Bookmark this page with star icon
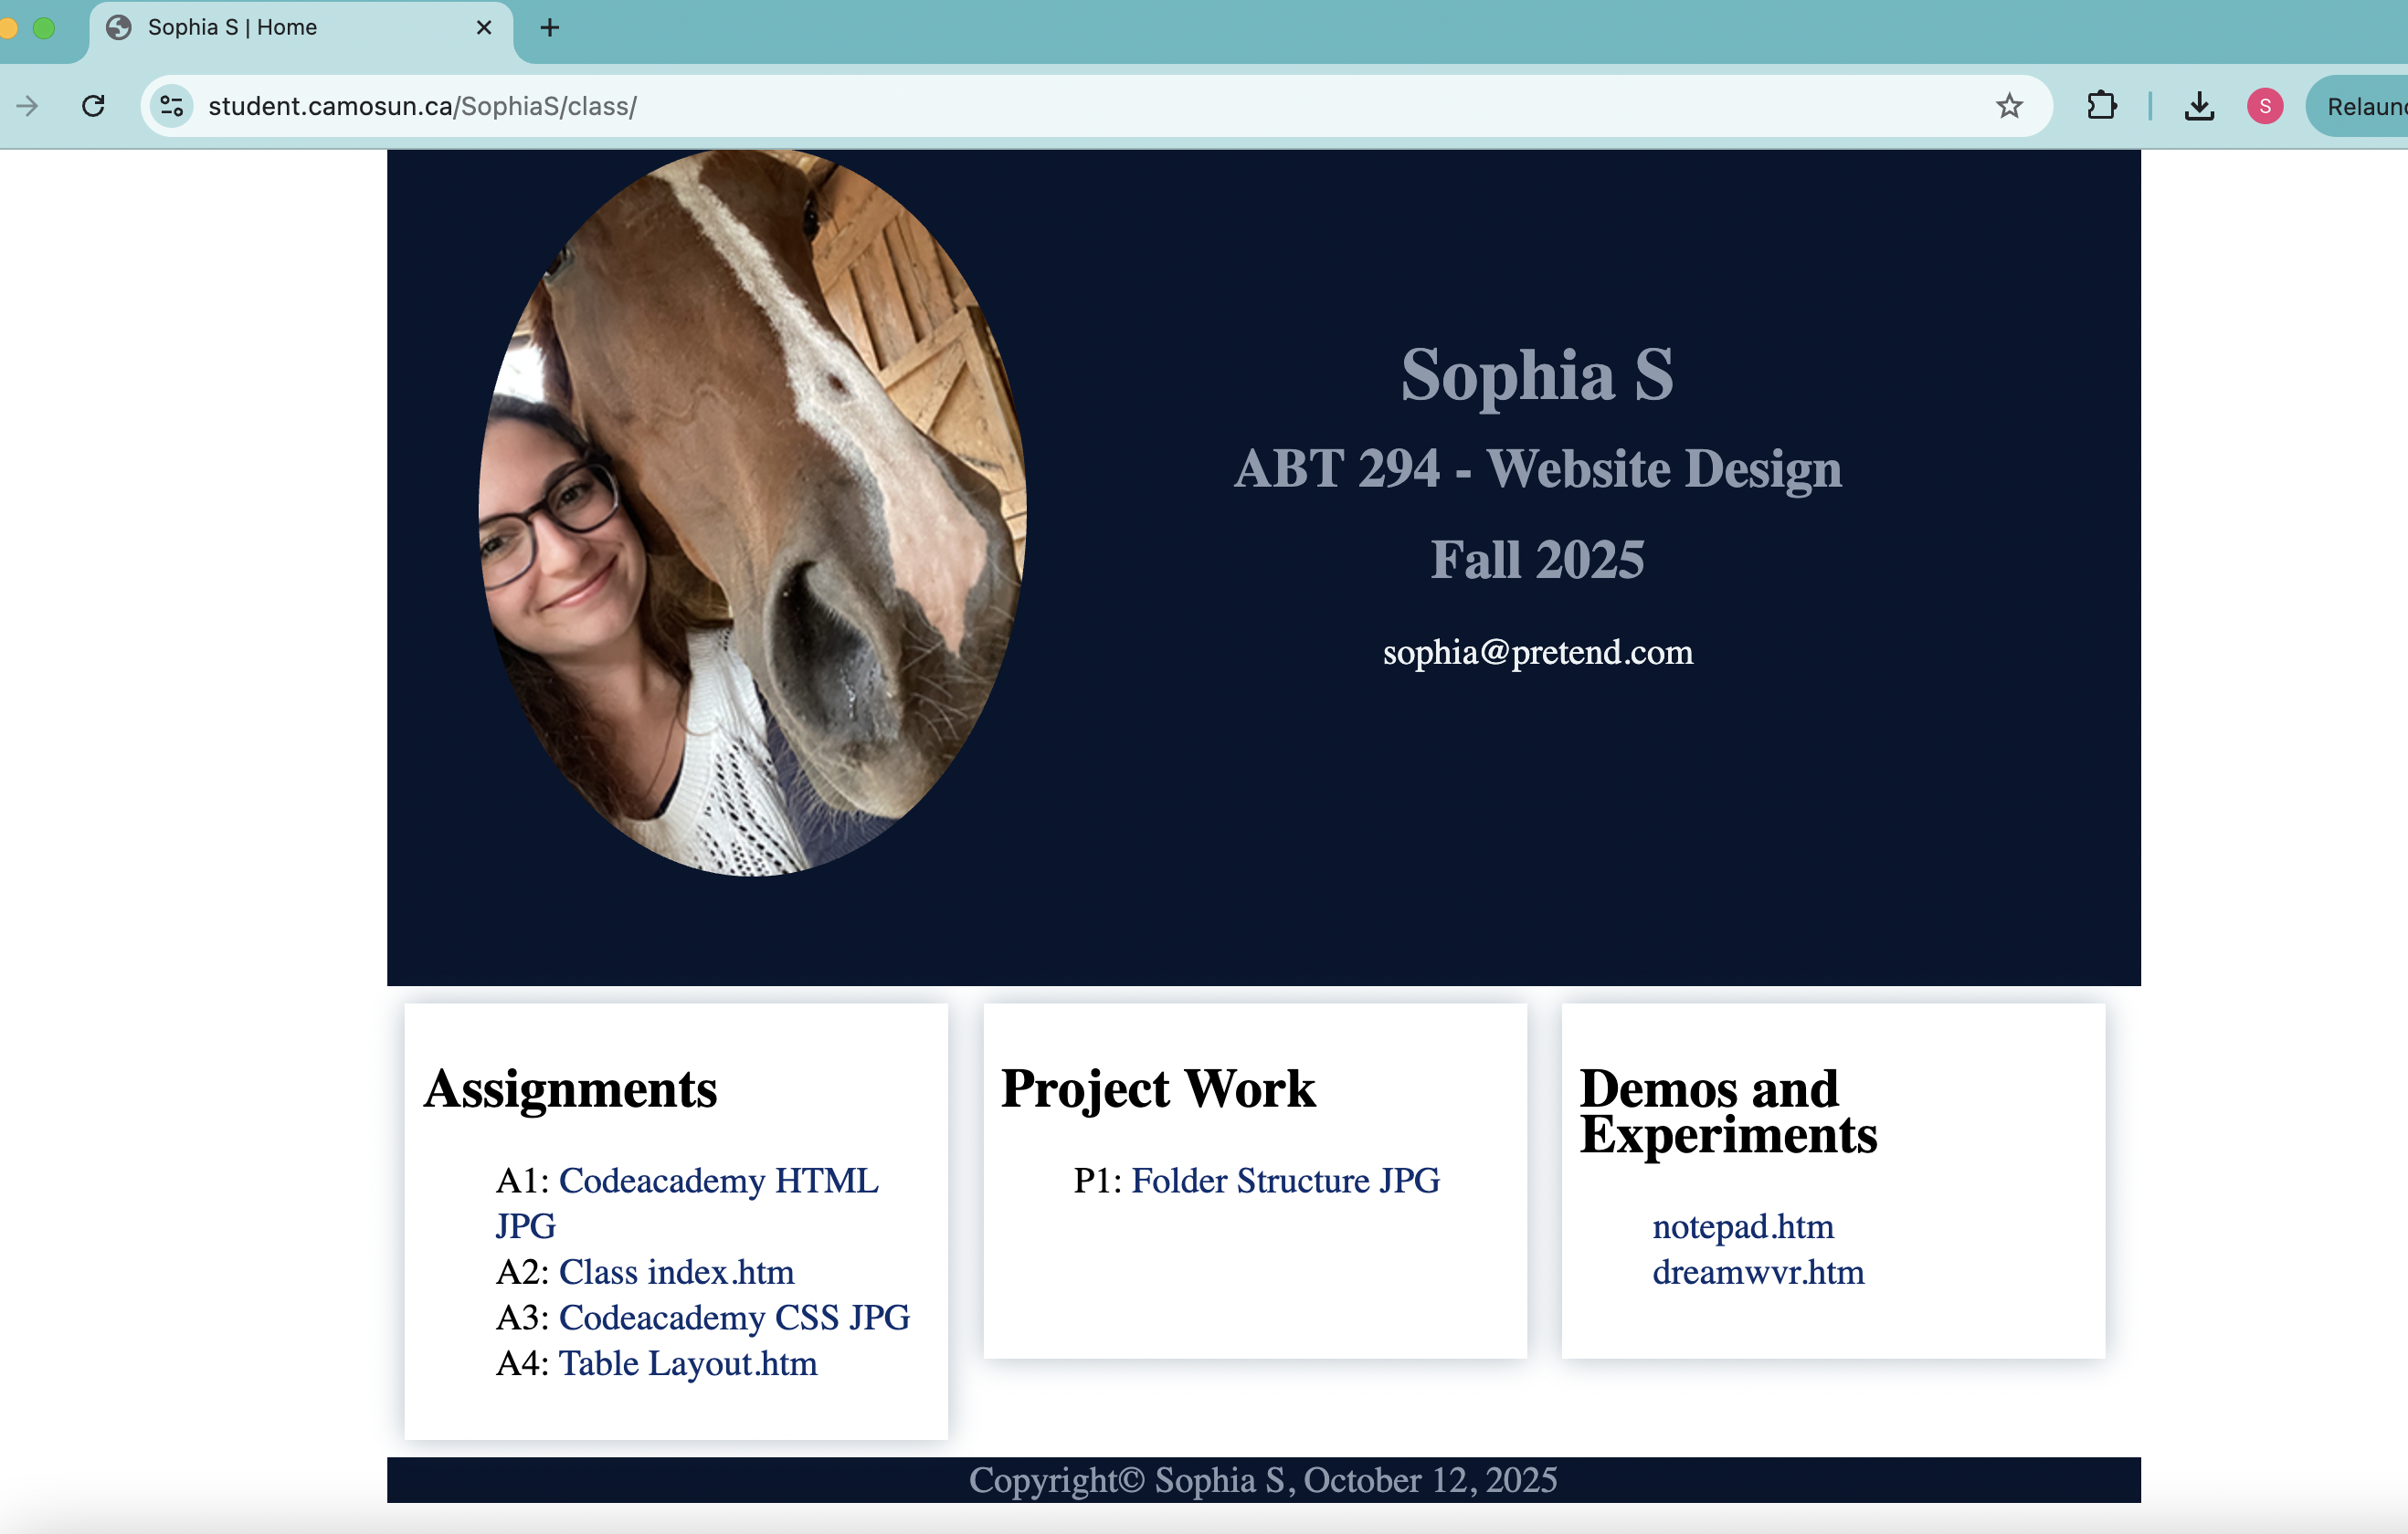 (x=2009, y=106)
